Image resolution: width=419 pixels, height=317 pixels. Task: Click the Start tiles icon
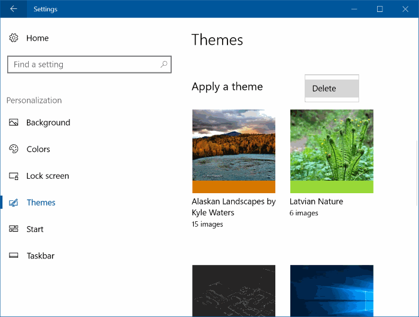(14, 229)
